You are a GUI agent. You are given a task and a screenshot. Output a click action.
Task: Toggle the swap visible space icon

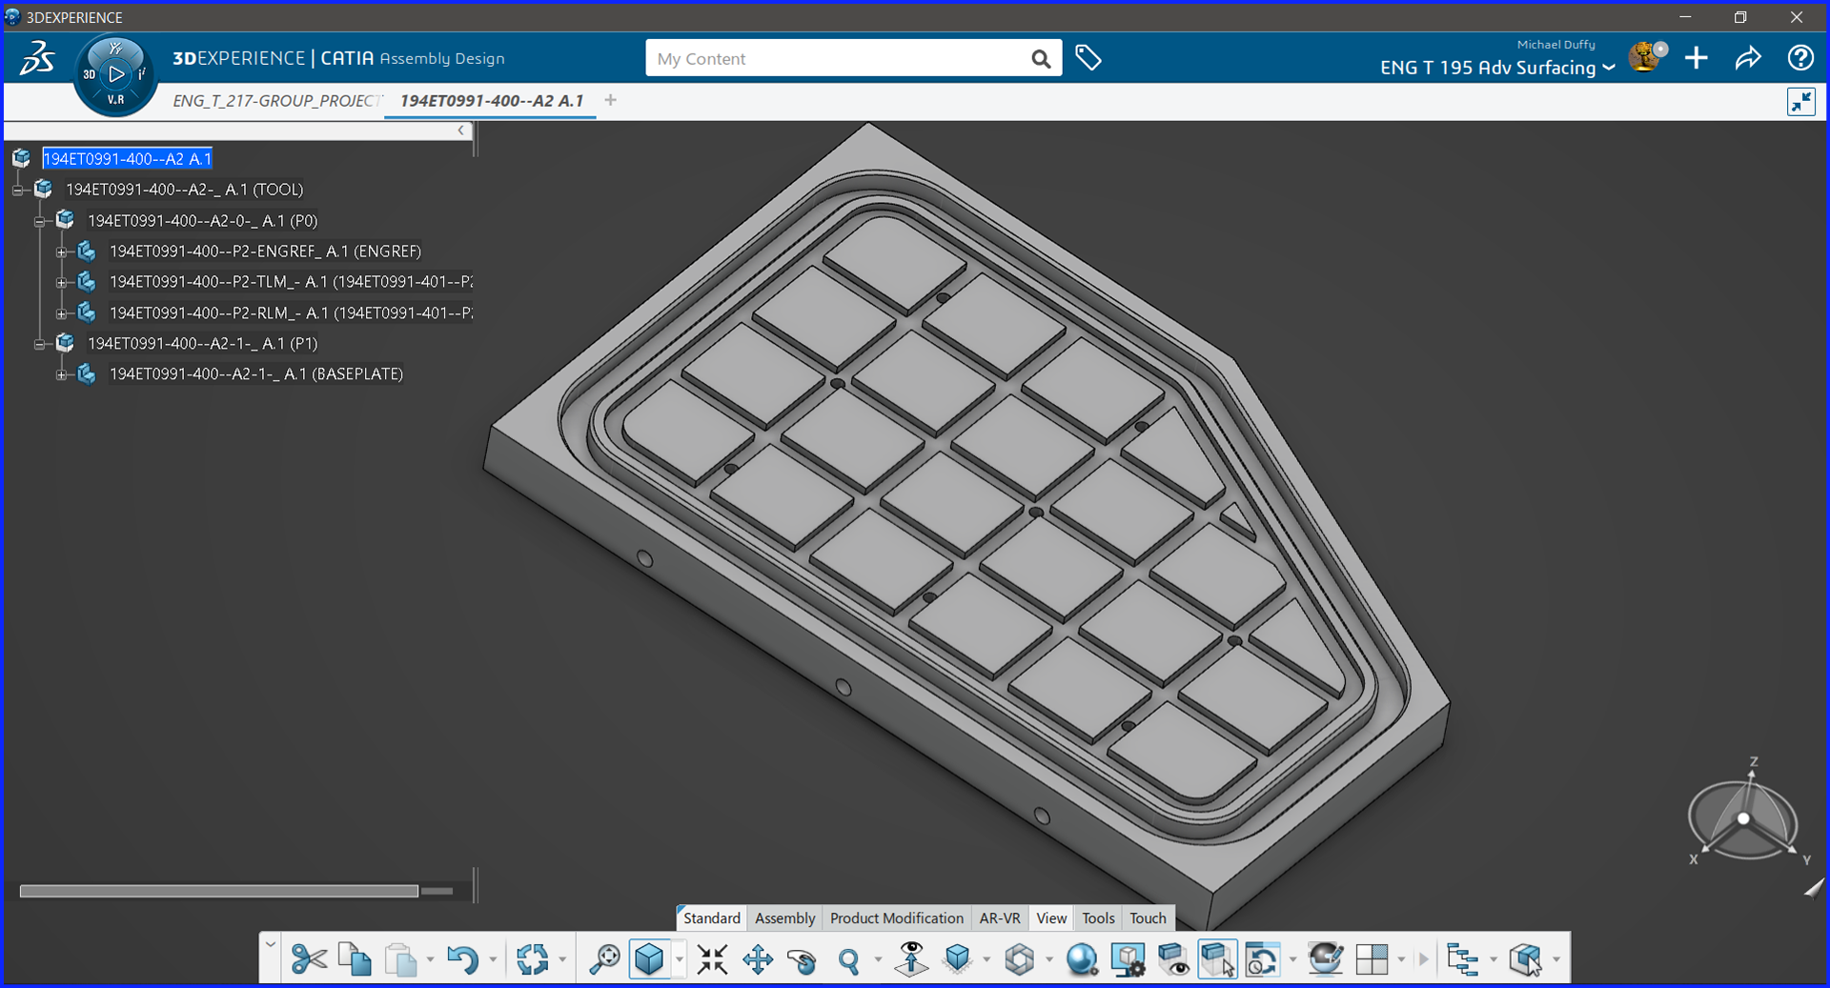coord(1218,958)
